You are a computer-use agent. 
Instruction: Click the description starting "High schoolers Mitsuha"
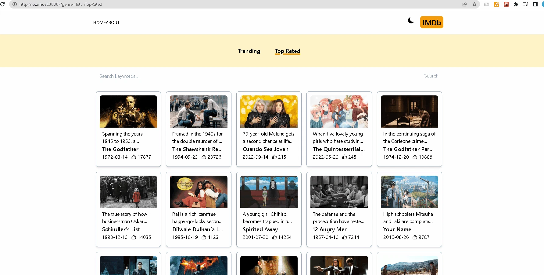tap(408, 218)
